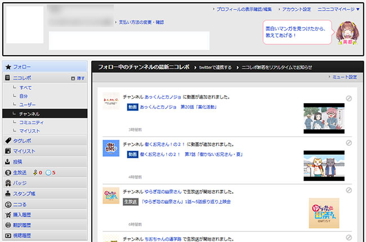366x242 pixels.
Task: Mute the 働くお兄さん!の2! entry with its circle-slash icon
Action: (349, 143)
